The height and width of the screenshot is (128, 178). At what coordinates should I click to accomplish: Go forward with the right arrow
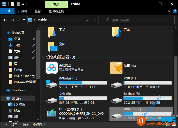[x=13, y=20]
